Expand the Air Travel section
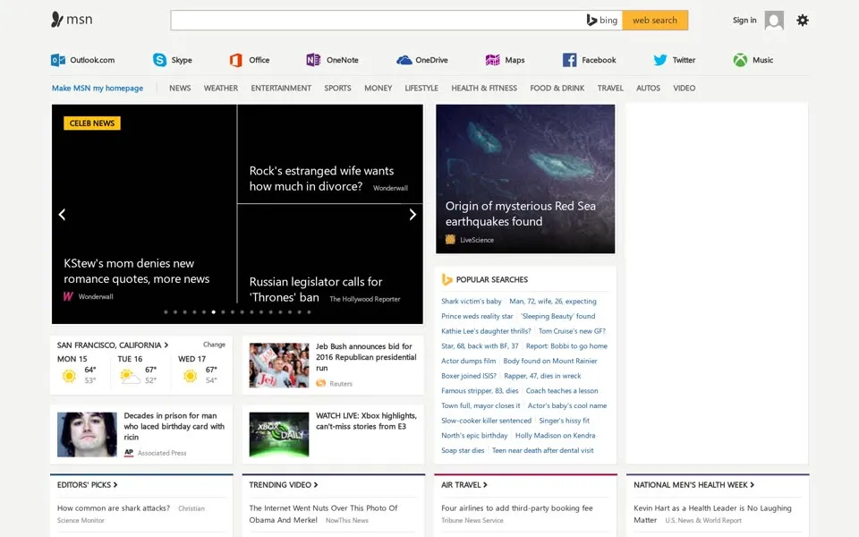The width and height of the screenshot is (859, 537). coord(464,485)
